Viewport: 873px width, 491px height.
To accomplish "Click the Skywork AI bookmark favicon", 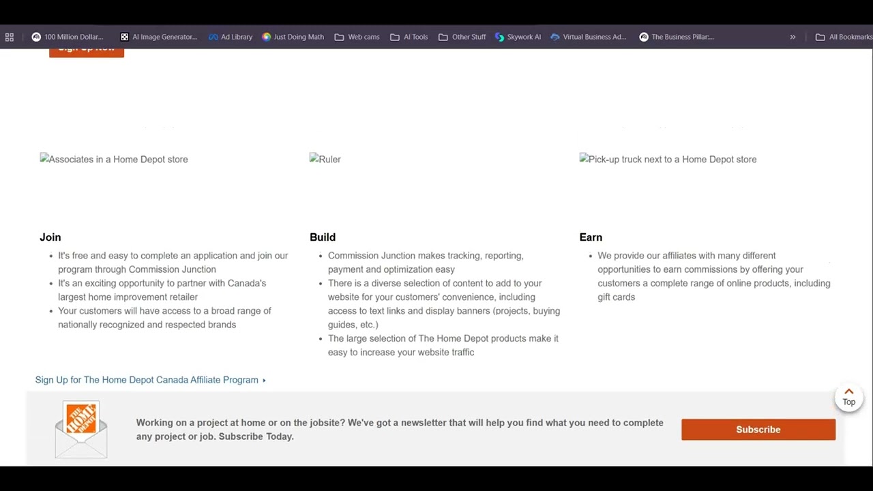I will coord(500,37).
